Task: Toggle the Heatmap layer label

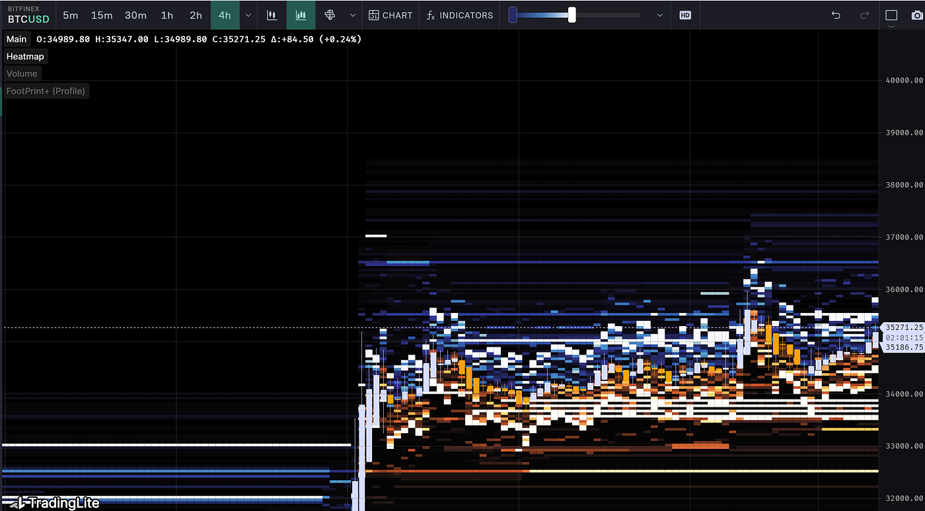Action: [x=25, y=56]
